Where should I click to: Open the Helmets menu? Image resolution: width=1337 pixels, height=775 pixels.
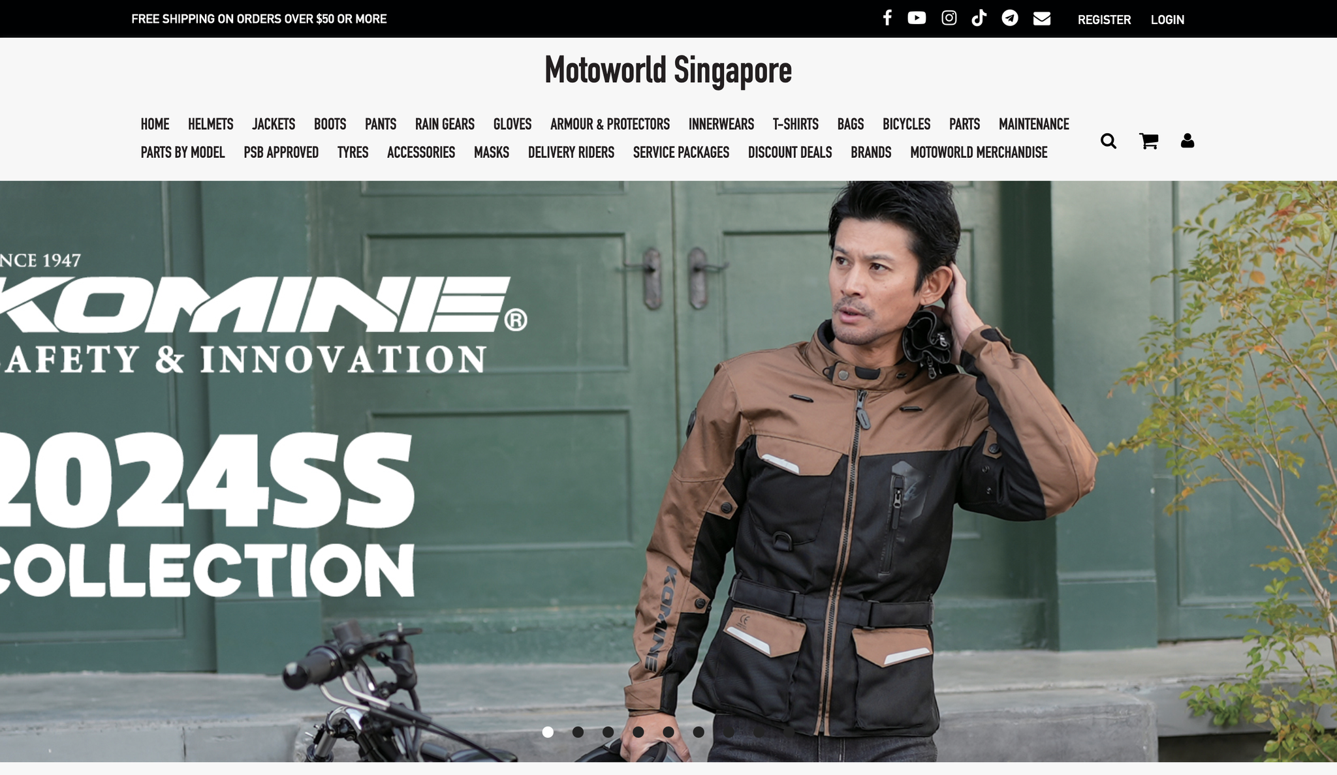coord(211,124)
